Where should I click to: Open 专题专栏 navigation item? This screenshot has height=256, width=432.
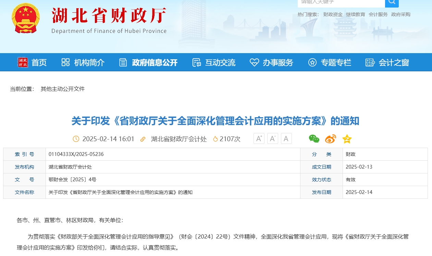click(x=336, y=63)
